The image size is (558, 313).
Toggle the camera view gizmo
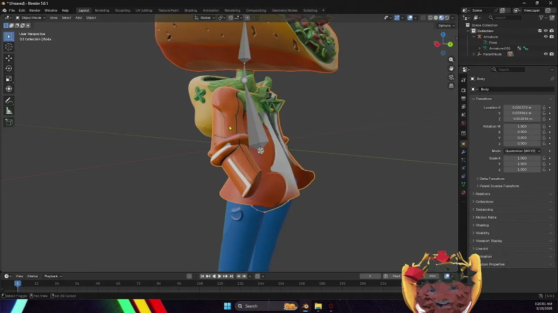click(451, 77)
